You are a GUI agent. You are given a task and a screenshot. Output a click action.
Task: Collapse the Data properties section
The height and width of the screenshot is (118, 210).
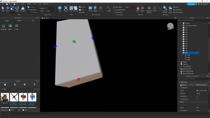point(179,102)
